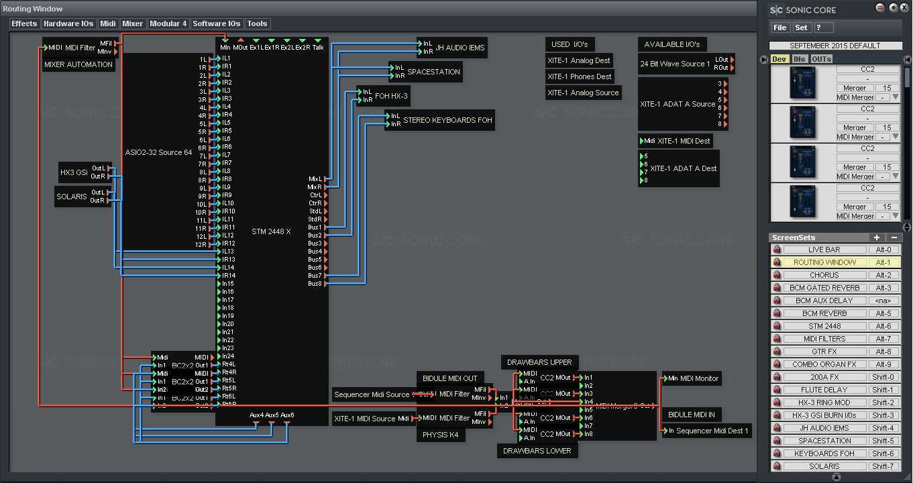Toggle the lock icon beside MIDI FILTERS

777,339
